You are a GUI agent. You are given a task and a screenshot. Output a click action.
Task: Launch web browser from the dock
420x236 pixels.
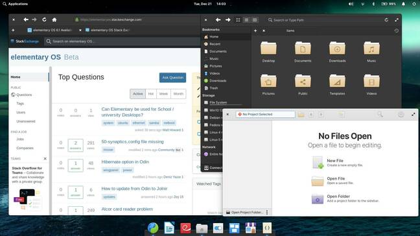(x=153, y=228)
